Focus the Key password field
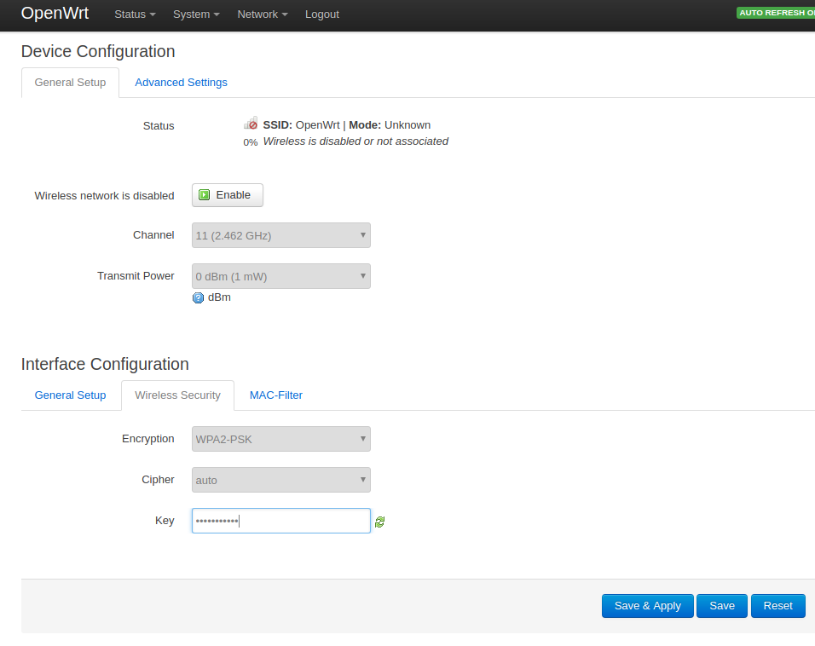 click(280, 521)
